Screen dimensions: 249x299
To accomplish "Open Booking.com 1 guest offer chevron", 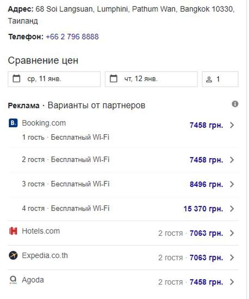I will (x=232, y=125).
